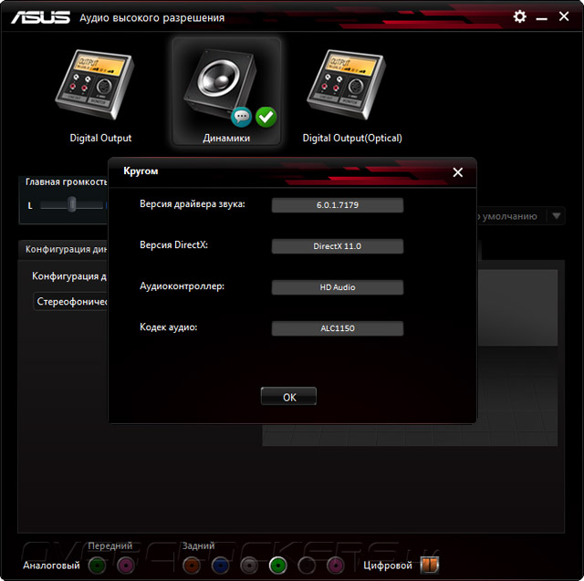Click the black rear analog jack
The height and width of the screenshot is (581, 584).
307,565
